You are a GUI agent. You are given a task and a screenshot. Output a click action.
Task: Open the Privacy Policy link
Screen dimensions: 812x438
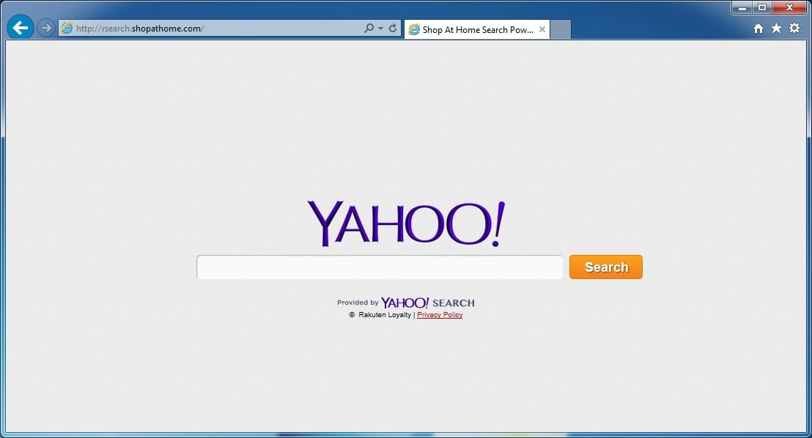[440, 315]
